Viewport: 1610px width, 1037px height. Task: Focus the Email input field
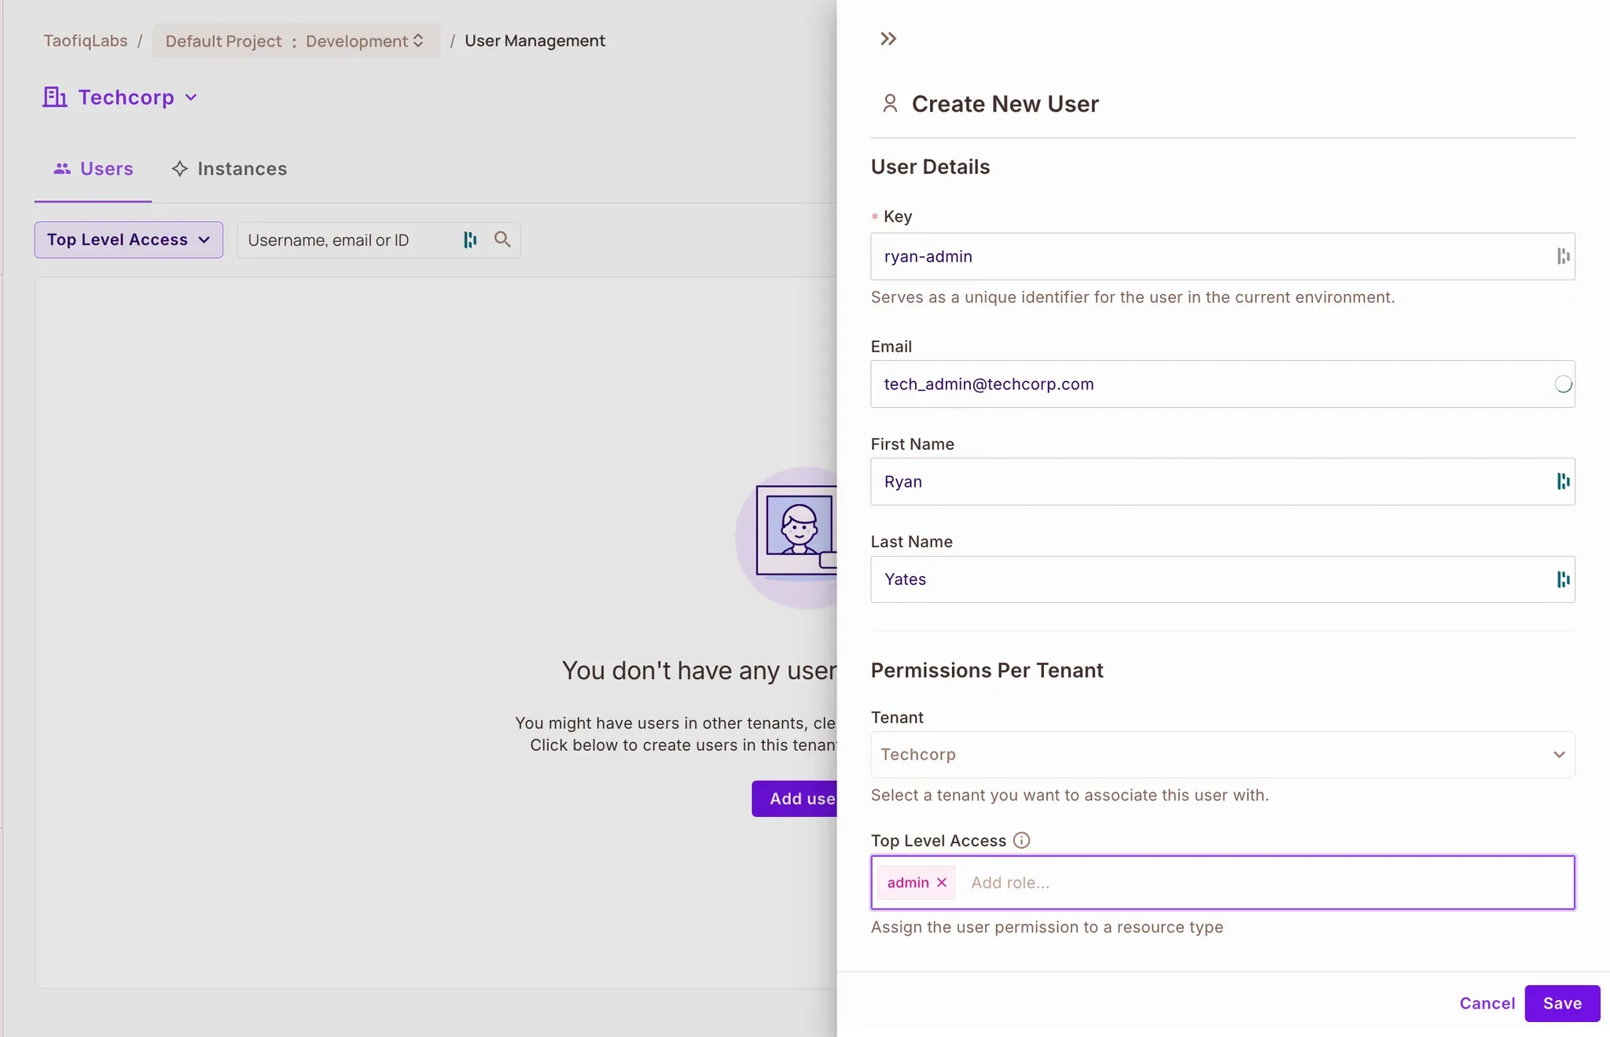pyautogui.click(x=1211, y=384)
